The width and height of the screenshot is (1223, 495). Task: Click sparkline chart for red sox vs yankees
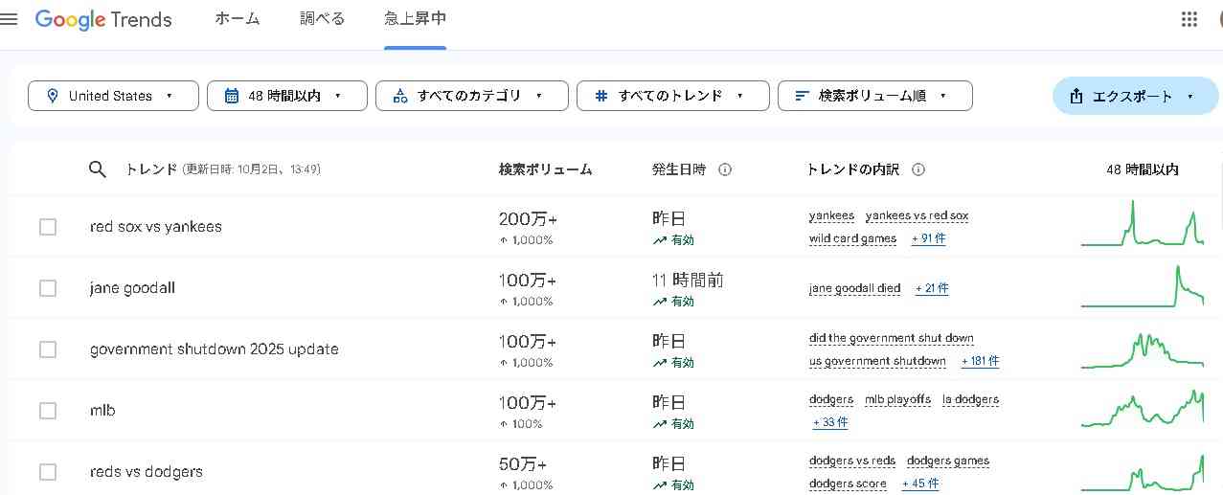click(x=1143, y=223)
